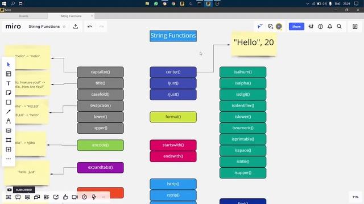
Task: Open screen sharing icon
Action: [56, 197]
